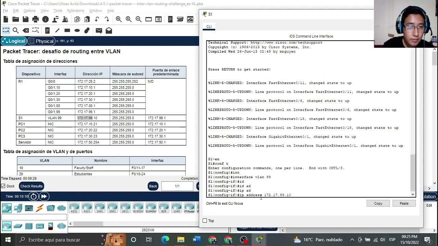Select the 4331 router device
438x246 pixels.
[74, 208]
